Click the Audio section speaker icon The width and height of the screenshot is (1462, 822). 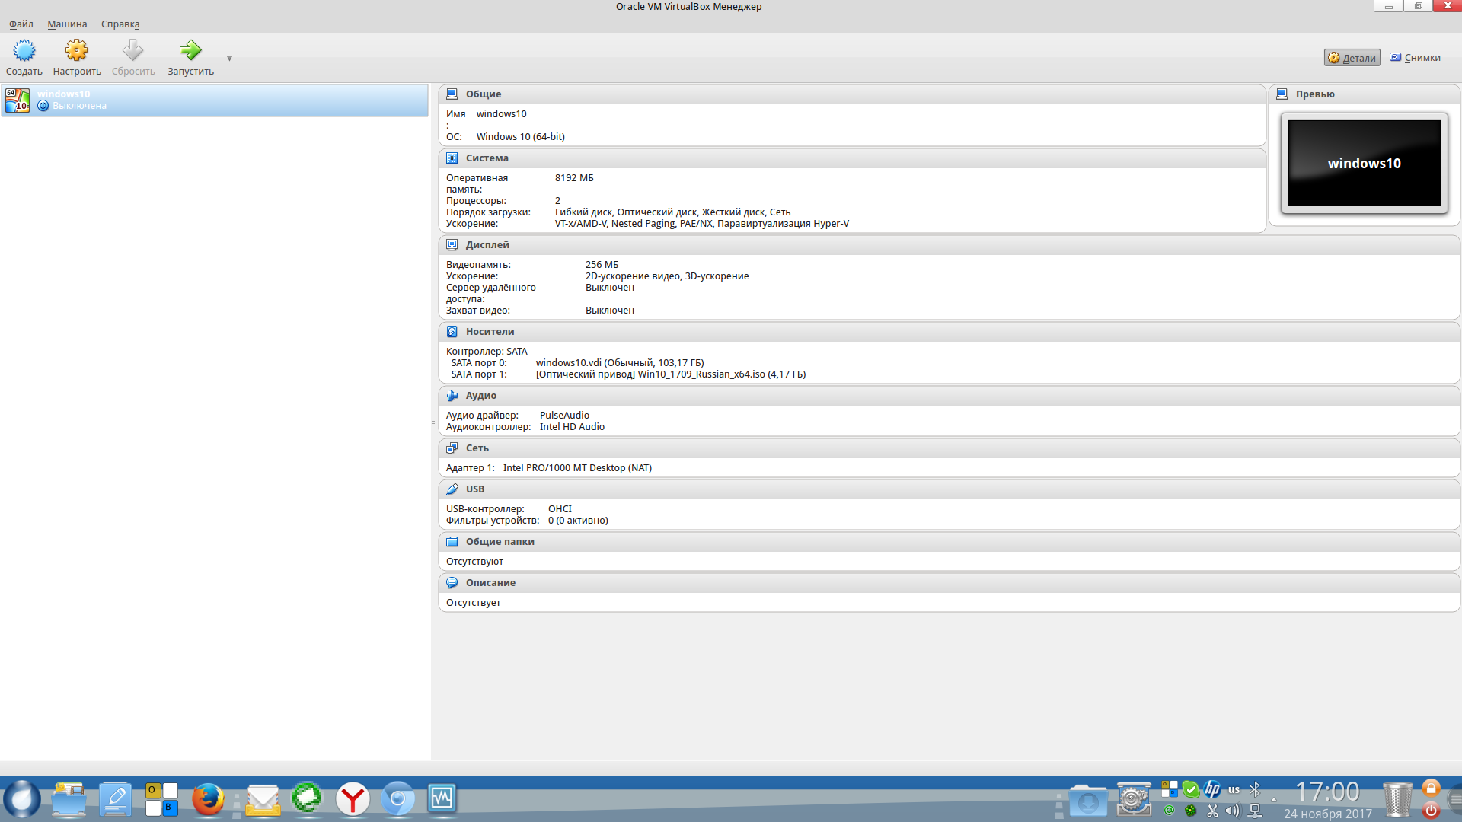click(452, 396)
